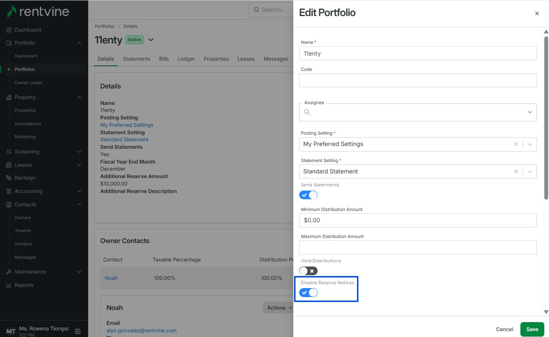Expand the Leases sidebar section
This screenshot has width=549, height=337.
click(x=79, y=165)
